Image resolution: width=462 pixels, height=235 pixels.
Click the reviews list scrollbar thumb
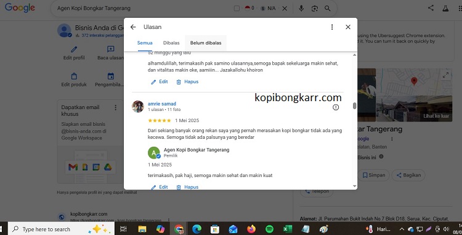tap(354, 106)
